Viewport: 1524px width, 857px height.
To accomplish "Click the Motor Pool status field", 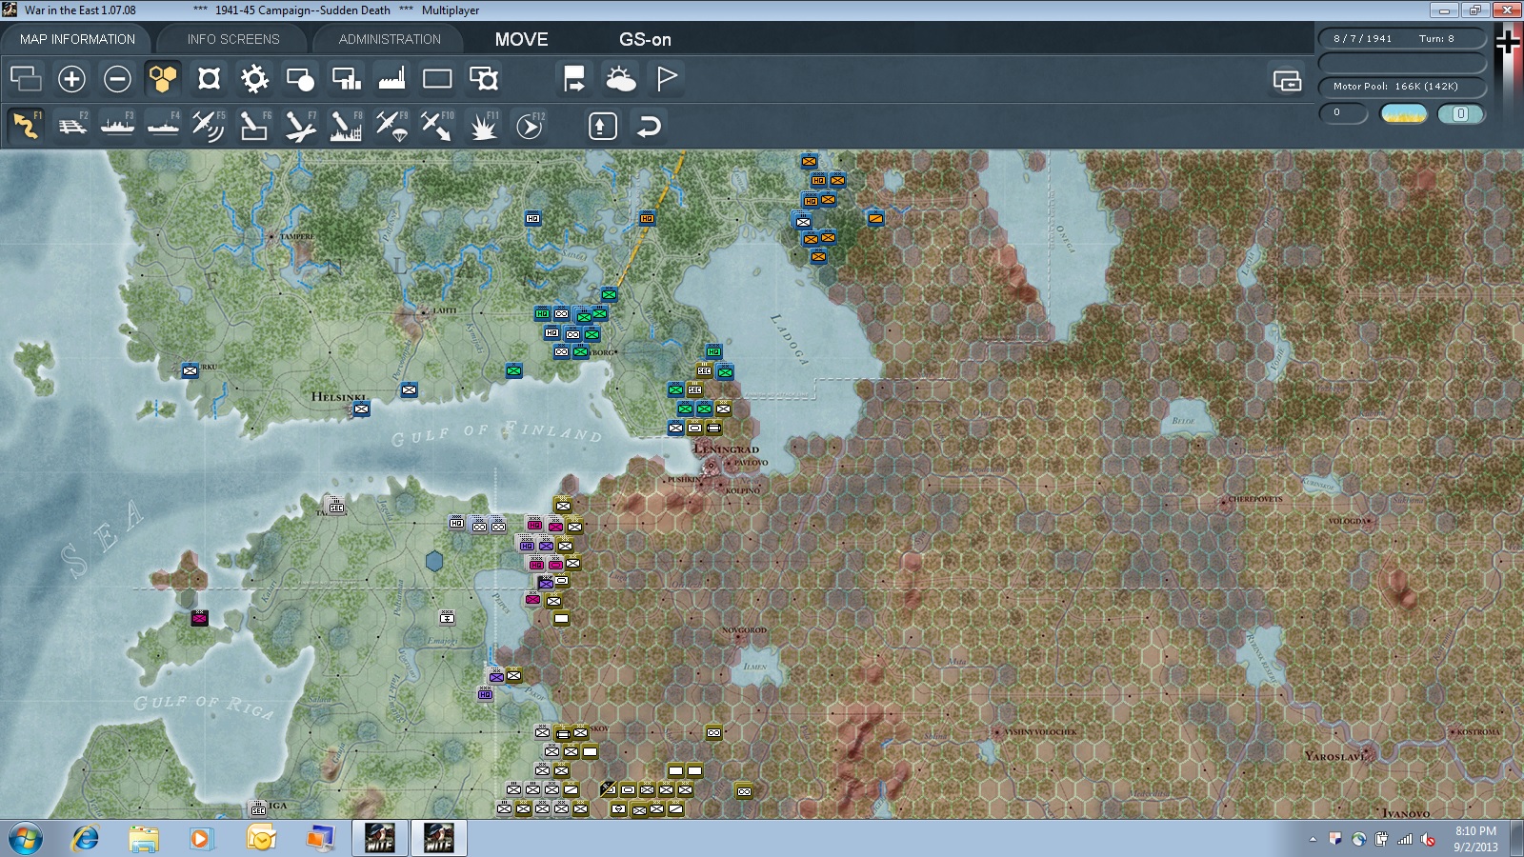I will 1402,87.
